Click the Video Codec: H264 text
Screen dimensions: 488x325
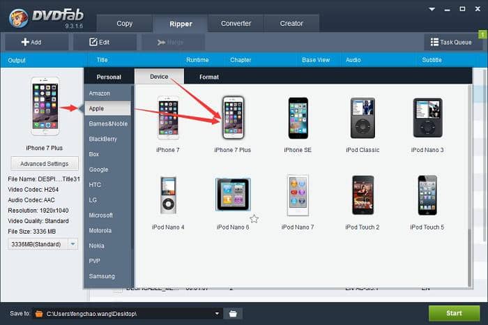(33, 189)
